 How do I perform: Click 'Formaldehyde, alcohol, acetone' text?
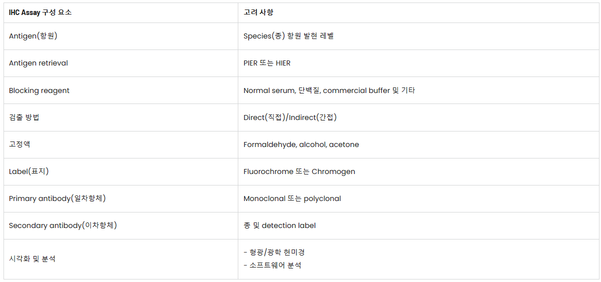tap(301, 144)
